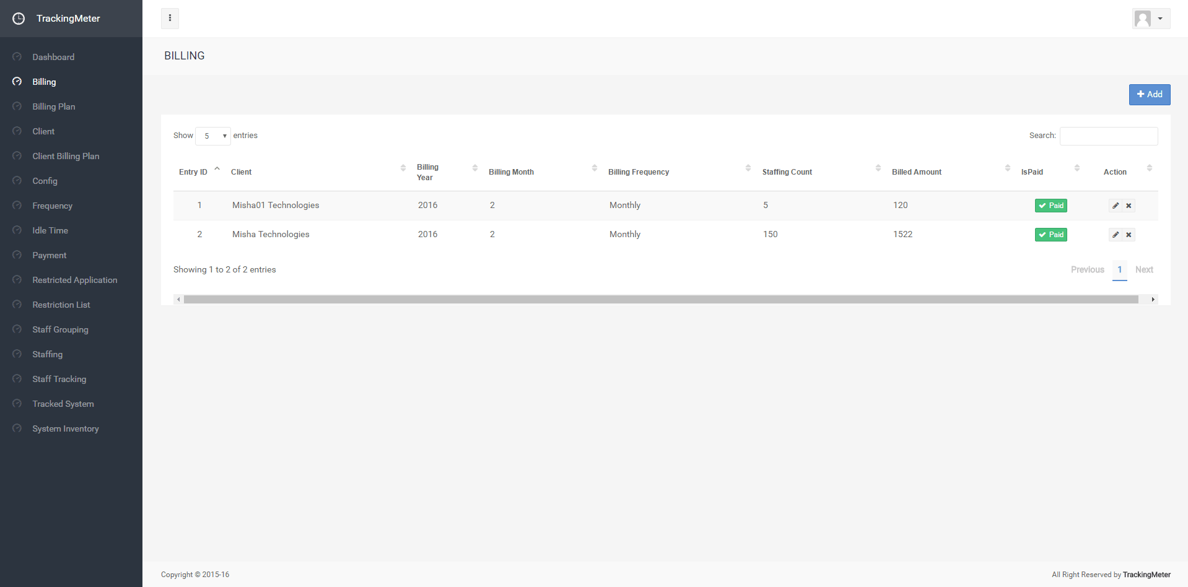
Task: Open the Show entries dropdown
Action: [213, 136]
